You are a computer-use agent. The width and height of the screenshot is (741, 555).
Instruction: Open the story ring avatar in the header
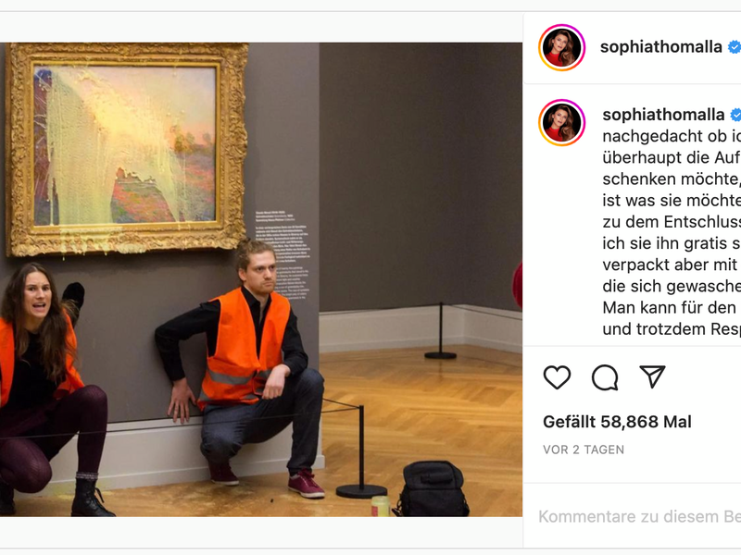562,47
